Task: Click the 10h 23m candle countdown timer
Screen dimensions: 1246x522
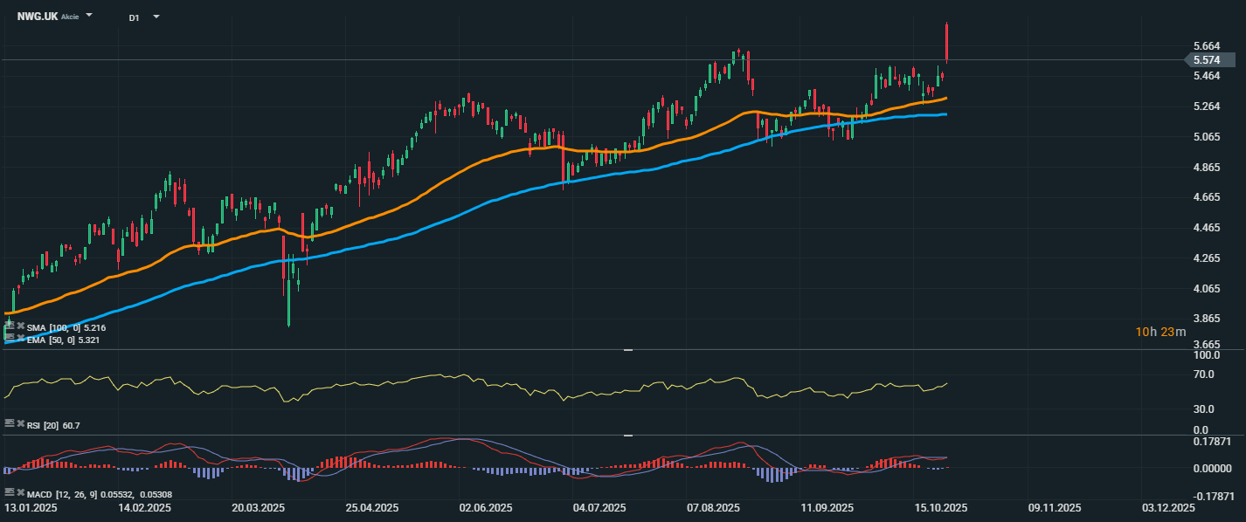Action: [1160, 332]
